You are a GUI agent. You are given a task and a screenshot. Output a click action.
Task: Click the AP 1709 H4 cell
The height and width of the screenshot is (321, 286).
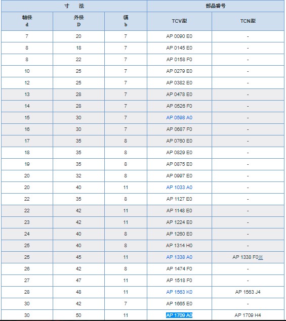coord(248,315)
